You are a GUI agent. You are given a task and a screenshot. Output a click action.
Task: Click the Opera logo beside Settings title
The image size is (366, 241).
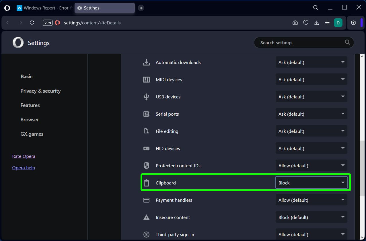pyautogui.click(x=18, y=43)
